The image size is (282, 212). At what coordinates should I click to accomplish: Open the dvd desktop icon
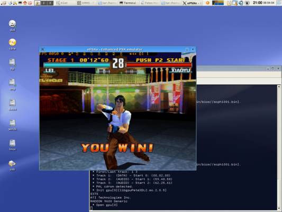click(x=12, y=25)
